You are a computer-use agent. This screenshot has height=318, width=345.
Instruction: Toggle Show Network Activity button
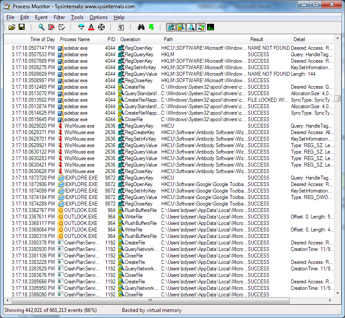(191, 27)
